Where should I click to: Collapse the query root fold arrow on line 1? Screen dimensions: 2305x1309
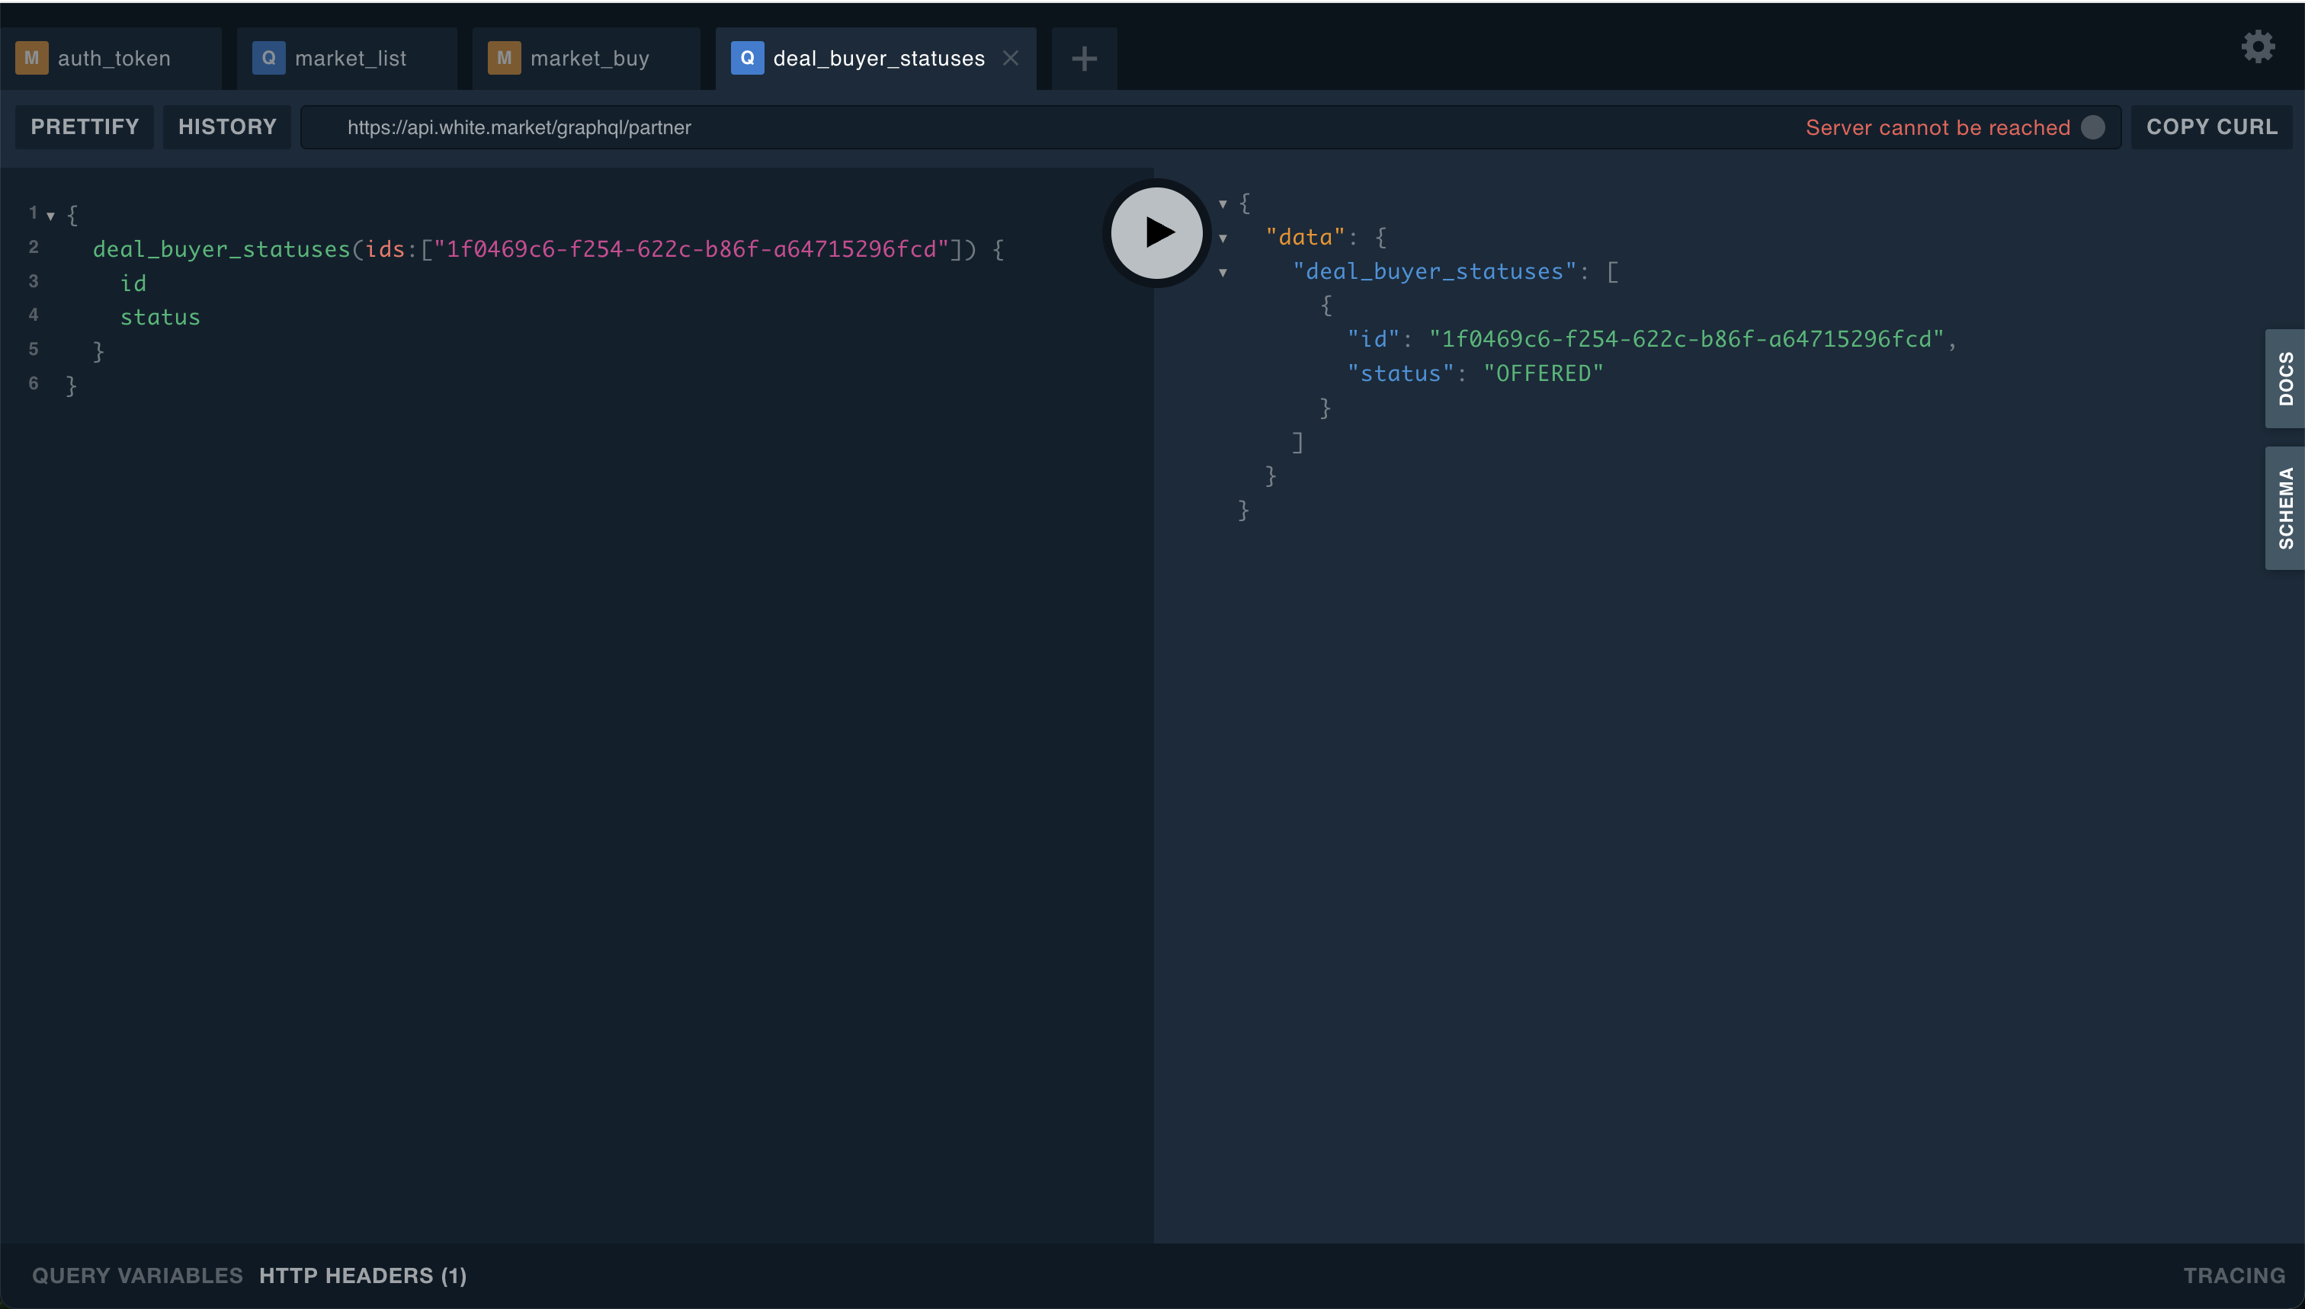point(50,216)
